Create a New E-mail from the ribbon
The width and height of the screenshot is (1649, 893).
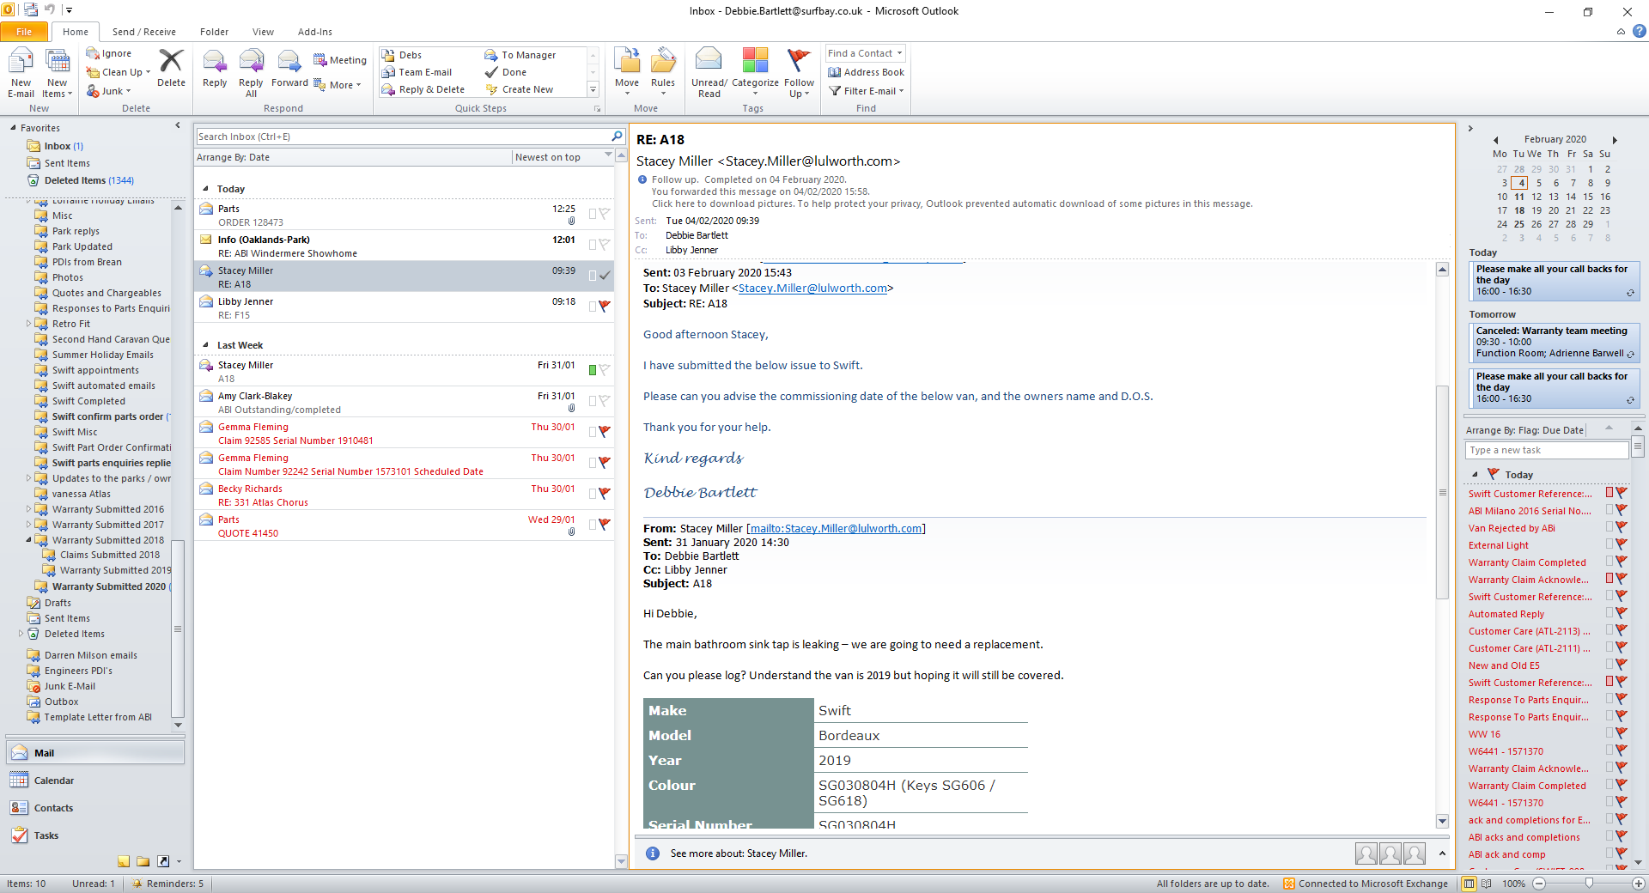point(21,73)
